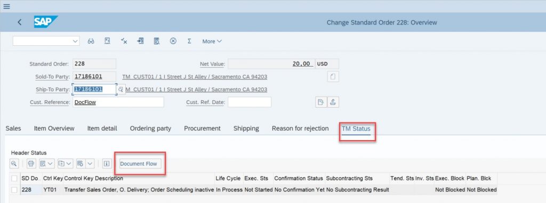Select the Reason for rejection tab
This screenshot has width=546, height=203.
coord(300,128)
